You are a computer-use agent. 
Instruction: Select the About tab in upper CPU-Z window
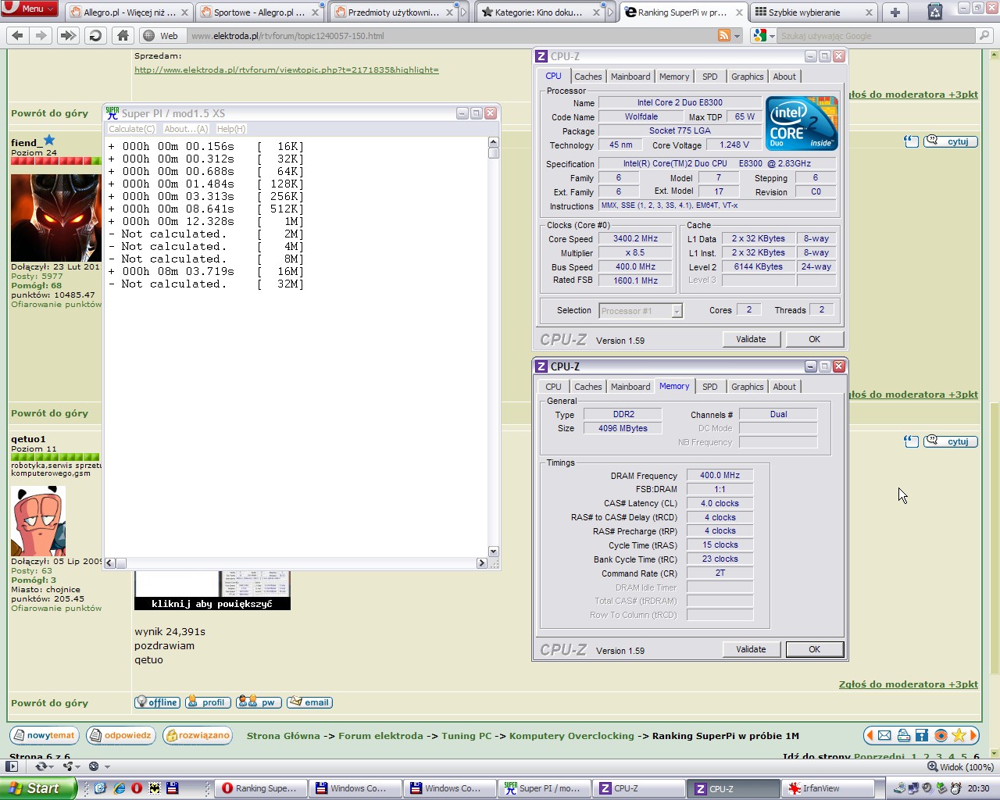(784, 77)
